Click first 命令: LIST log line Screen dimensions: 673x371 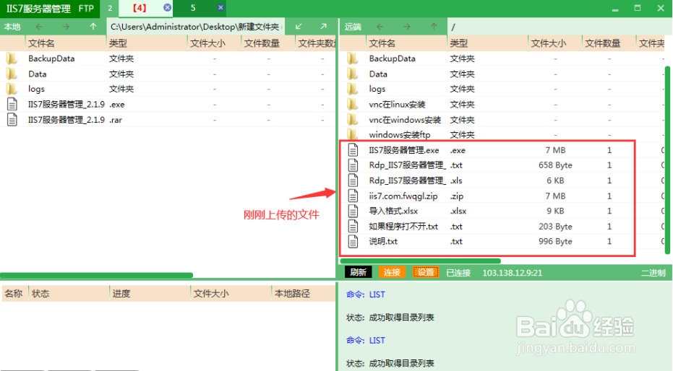click(x=365, y=294)
